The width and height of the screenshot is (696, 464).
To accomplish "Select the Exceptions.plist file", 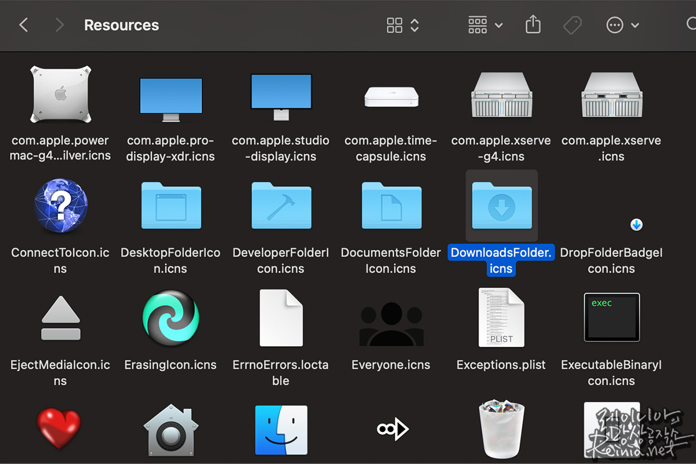I will [502, 318].
